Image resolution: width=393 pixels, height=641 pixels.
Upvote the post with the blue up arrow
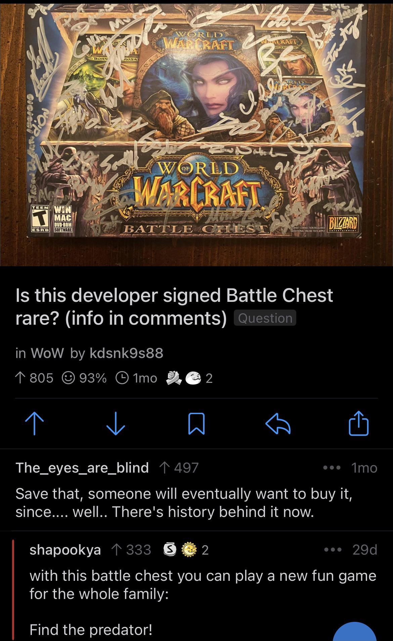[x=34, y=424]
